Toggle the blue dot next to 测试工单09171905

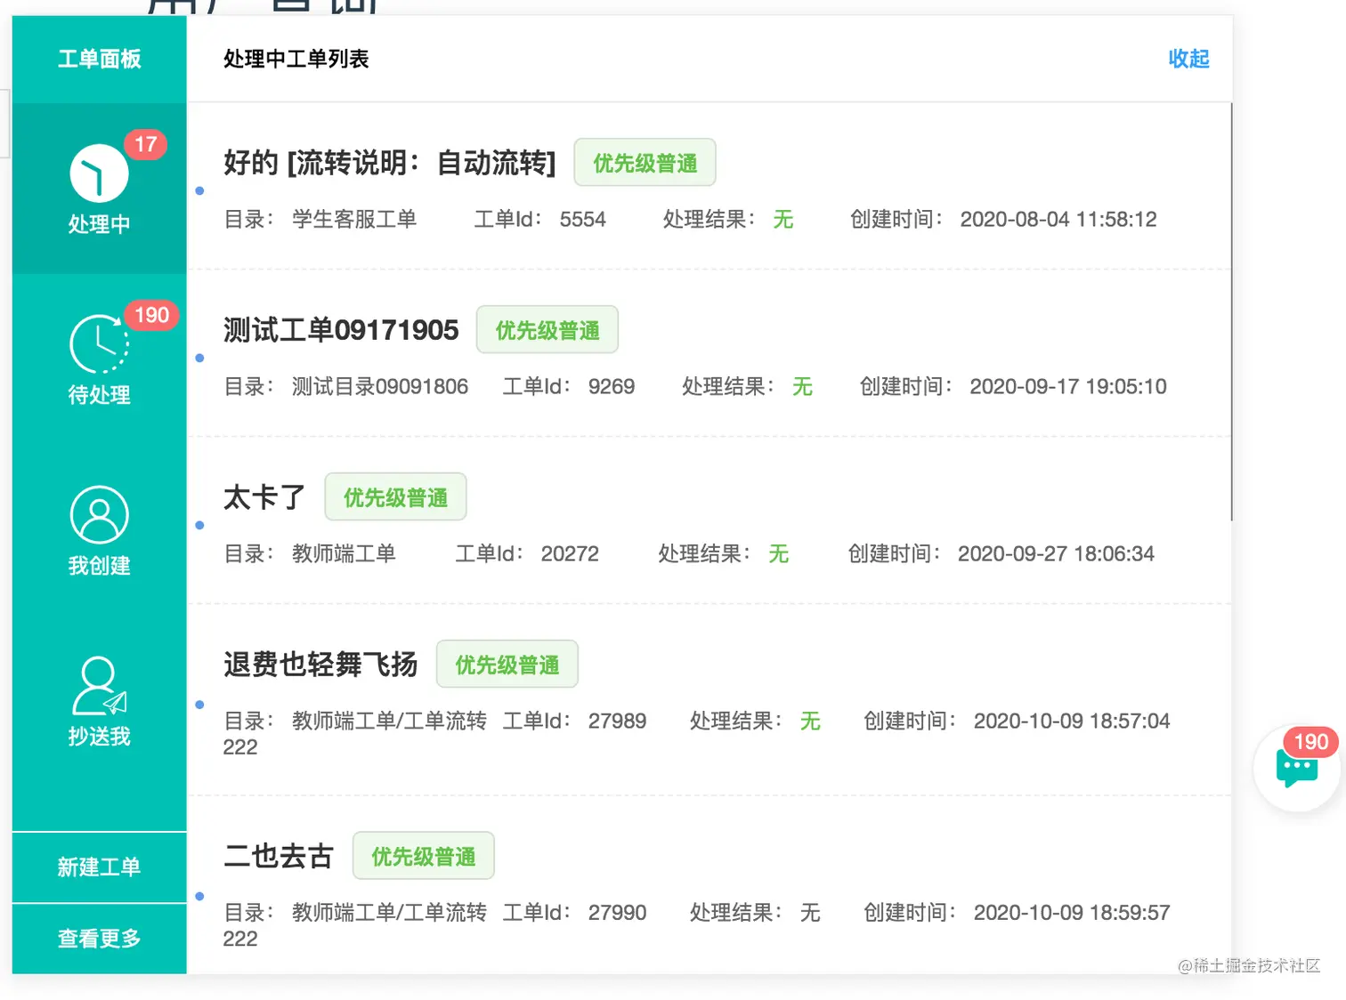coord(199,358)
